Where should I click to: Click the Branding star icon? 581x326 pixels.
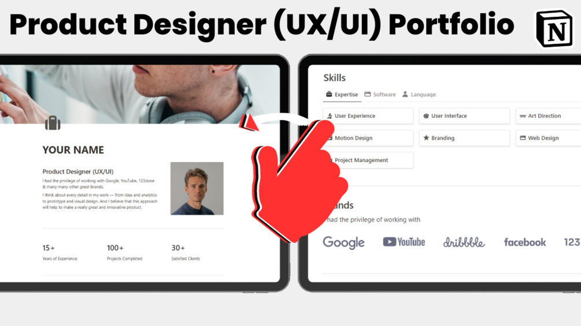[x=426, y=138]
